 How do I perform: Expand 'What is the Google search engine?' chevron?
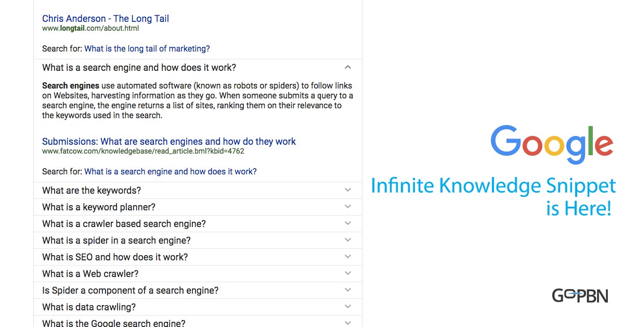coord(348,323)
